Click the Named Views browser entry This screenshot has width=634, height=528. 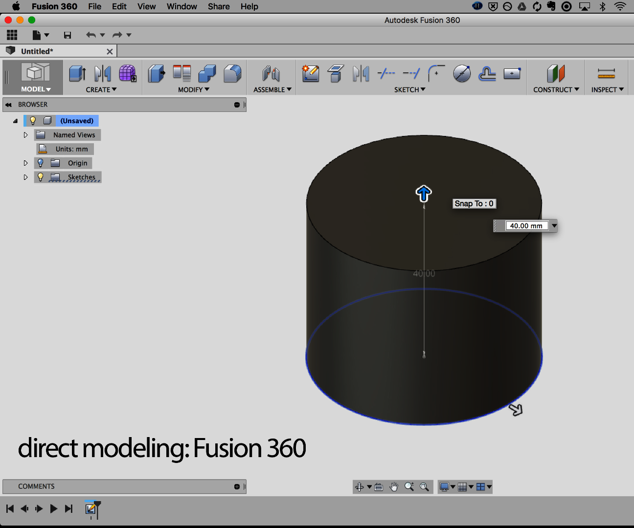pyautogui.click(x=73, y=134)
